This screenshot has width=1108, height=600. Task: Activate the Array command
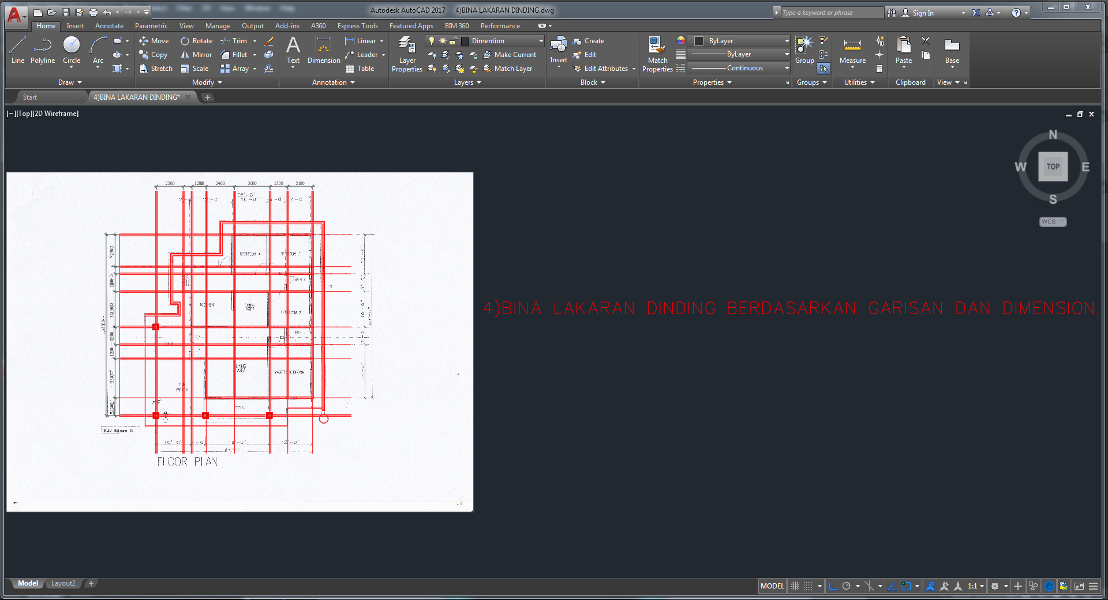click(234, 69)
